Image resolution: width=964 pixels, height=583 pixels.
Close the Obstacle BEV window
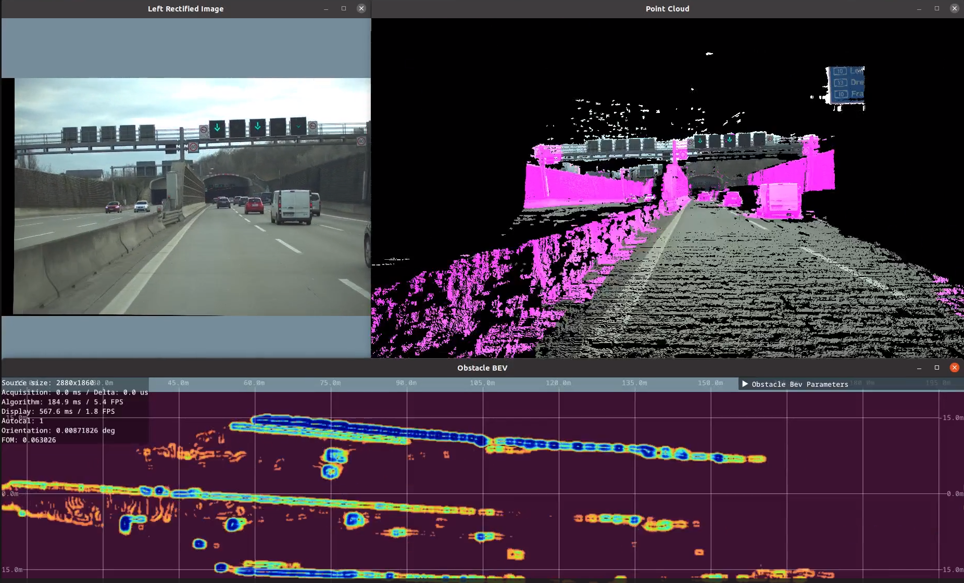tap(955, 367)
